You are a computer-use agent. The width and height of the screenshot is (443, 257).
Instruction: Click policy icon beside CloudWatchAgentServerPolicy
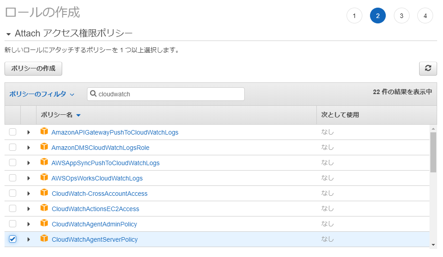tap(44, 239)
